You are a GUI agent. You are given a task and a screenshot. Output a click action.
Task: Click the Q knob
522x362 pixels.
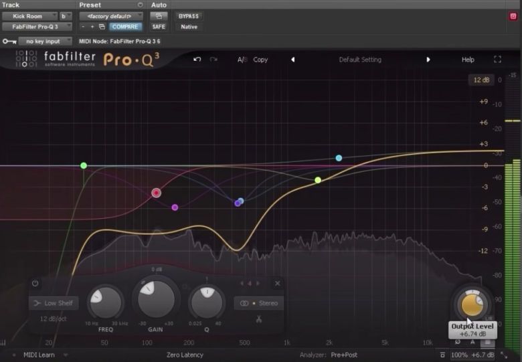(x=207, y=302)
